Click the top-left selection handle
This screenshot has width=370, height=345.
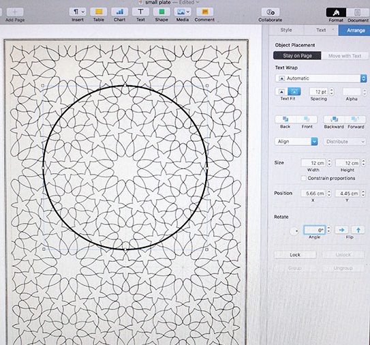pyautogui.click(x=43, y=85)
